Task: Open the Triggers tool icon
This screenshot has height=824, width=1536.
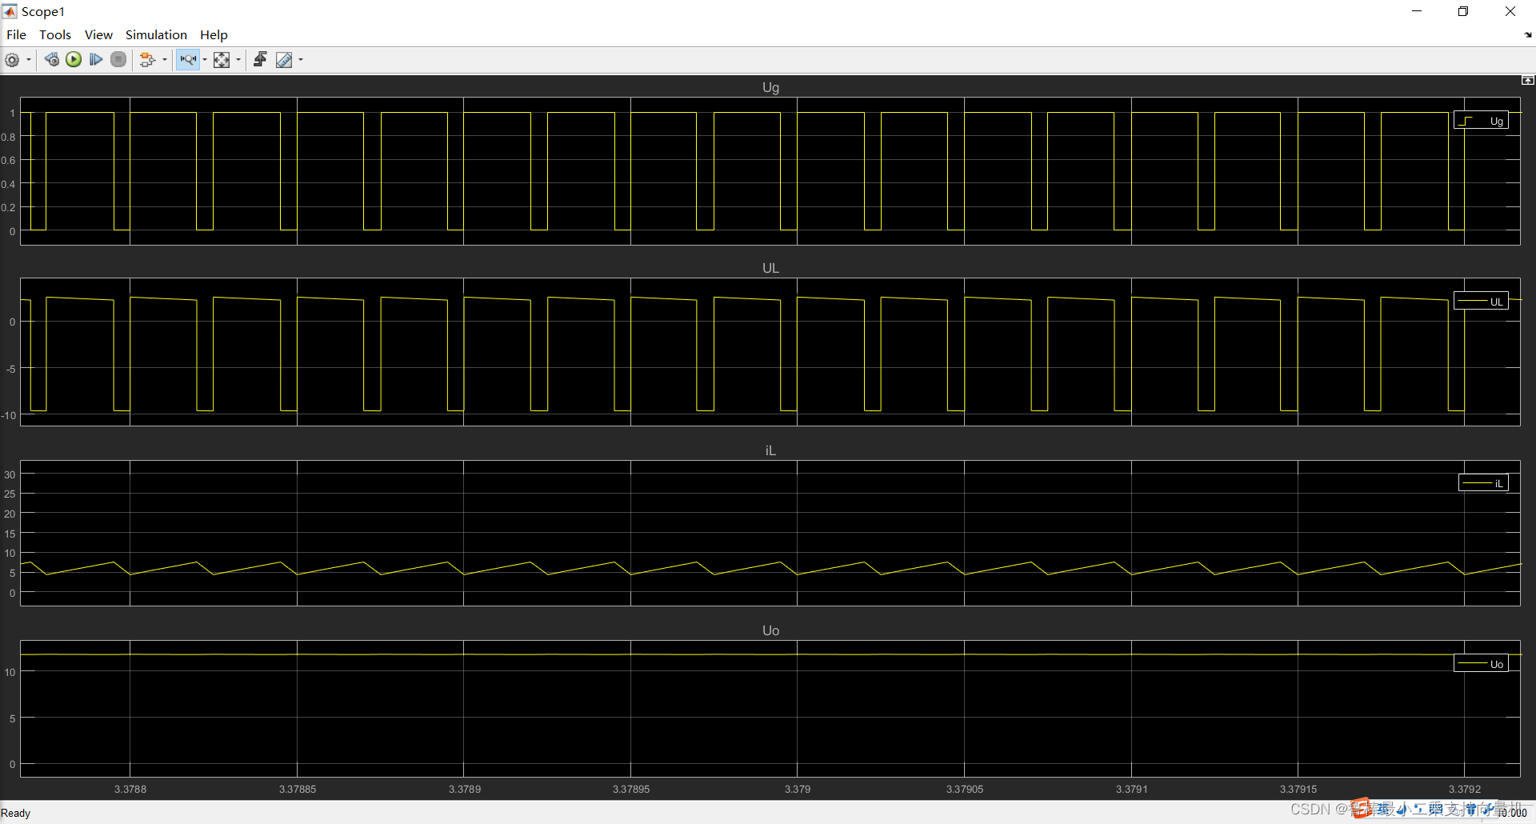Action: (260, 60)
